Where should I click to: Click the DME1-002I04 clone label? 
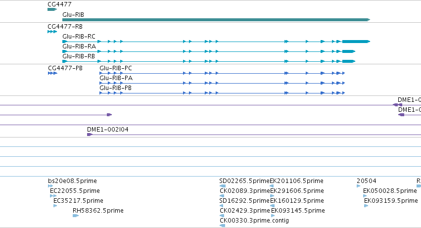pos(108,130)
